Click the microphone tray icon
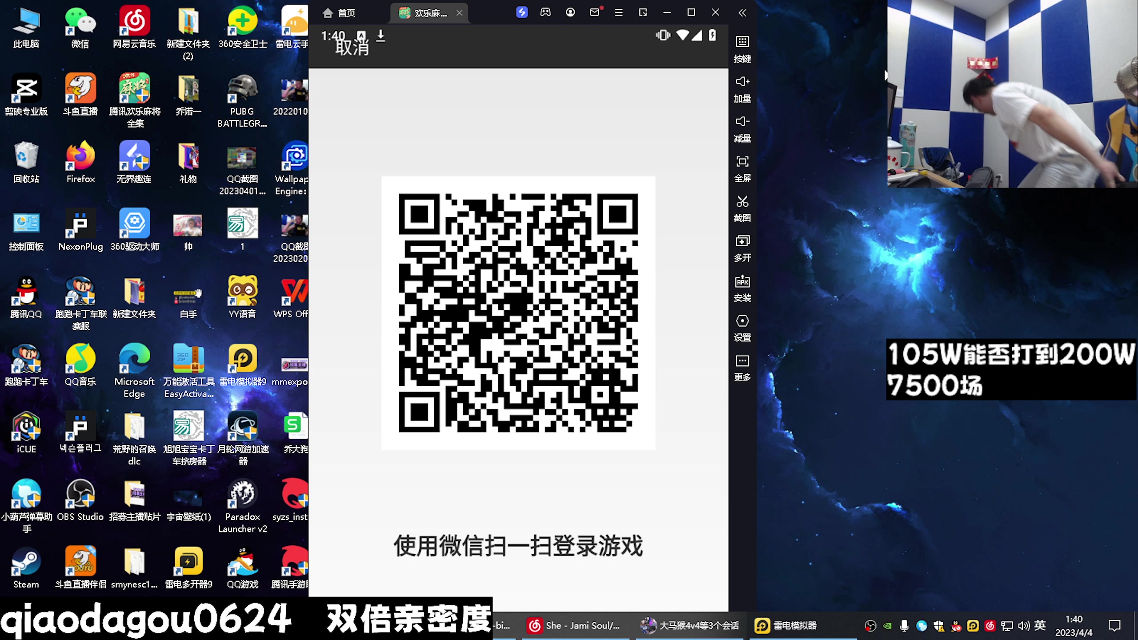 pyautogui.click(x=904, y=626)
